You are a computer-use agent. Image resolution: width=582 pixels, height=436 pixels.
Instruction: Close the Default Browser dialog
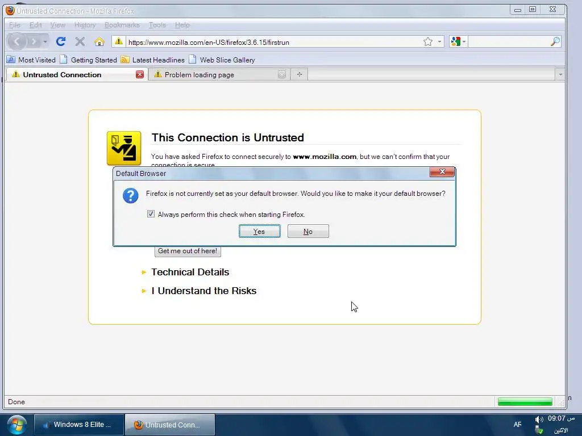click(442, 171)
